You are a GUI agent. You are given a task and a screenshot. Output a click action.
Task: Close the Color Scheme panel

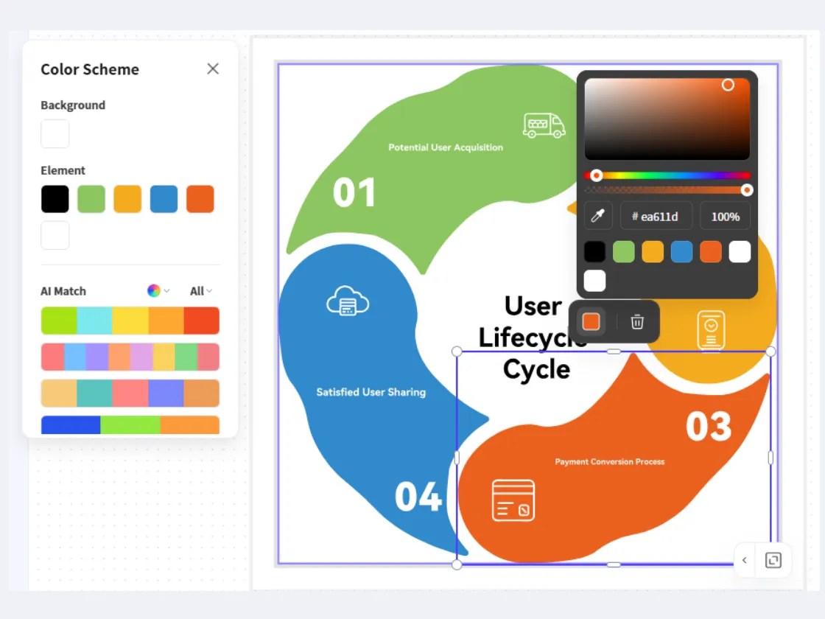click(213, 69)
